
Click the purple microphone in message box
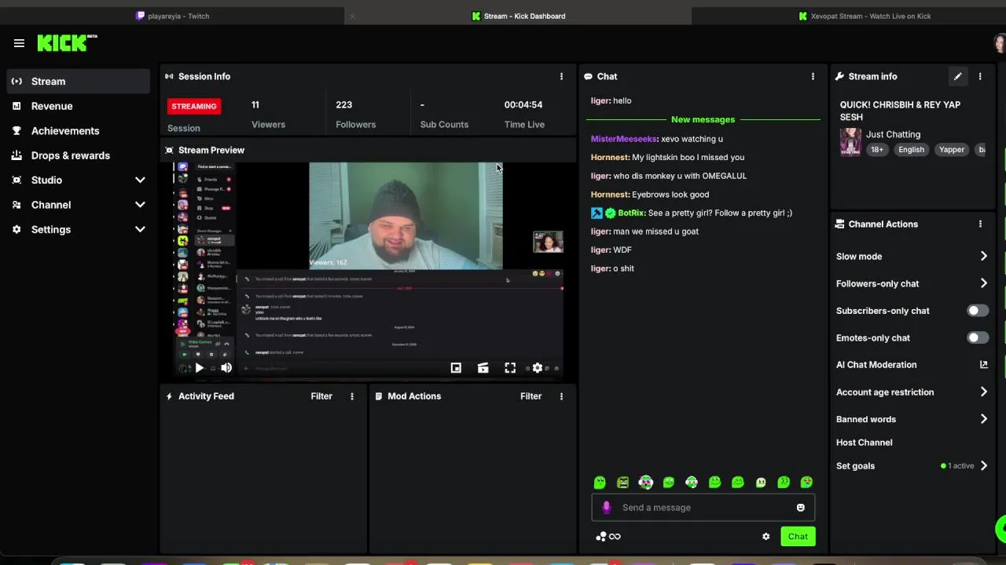pos(606,507)
